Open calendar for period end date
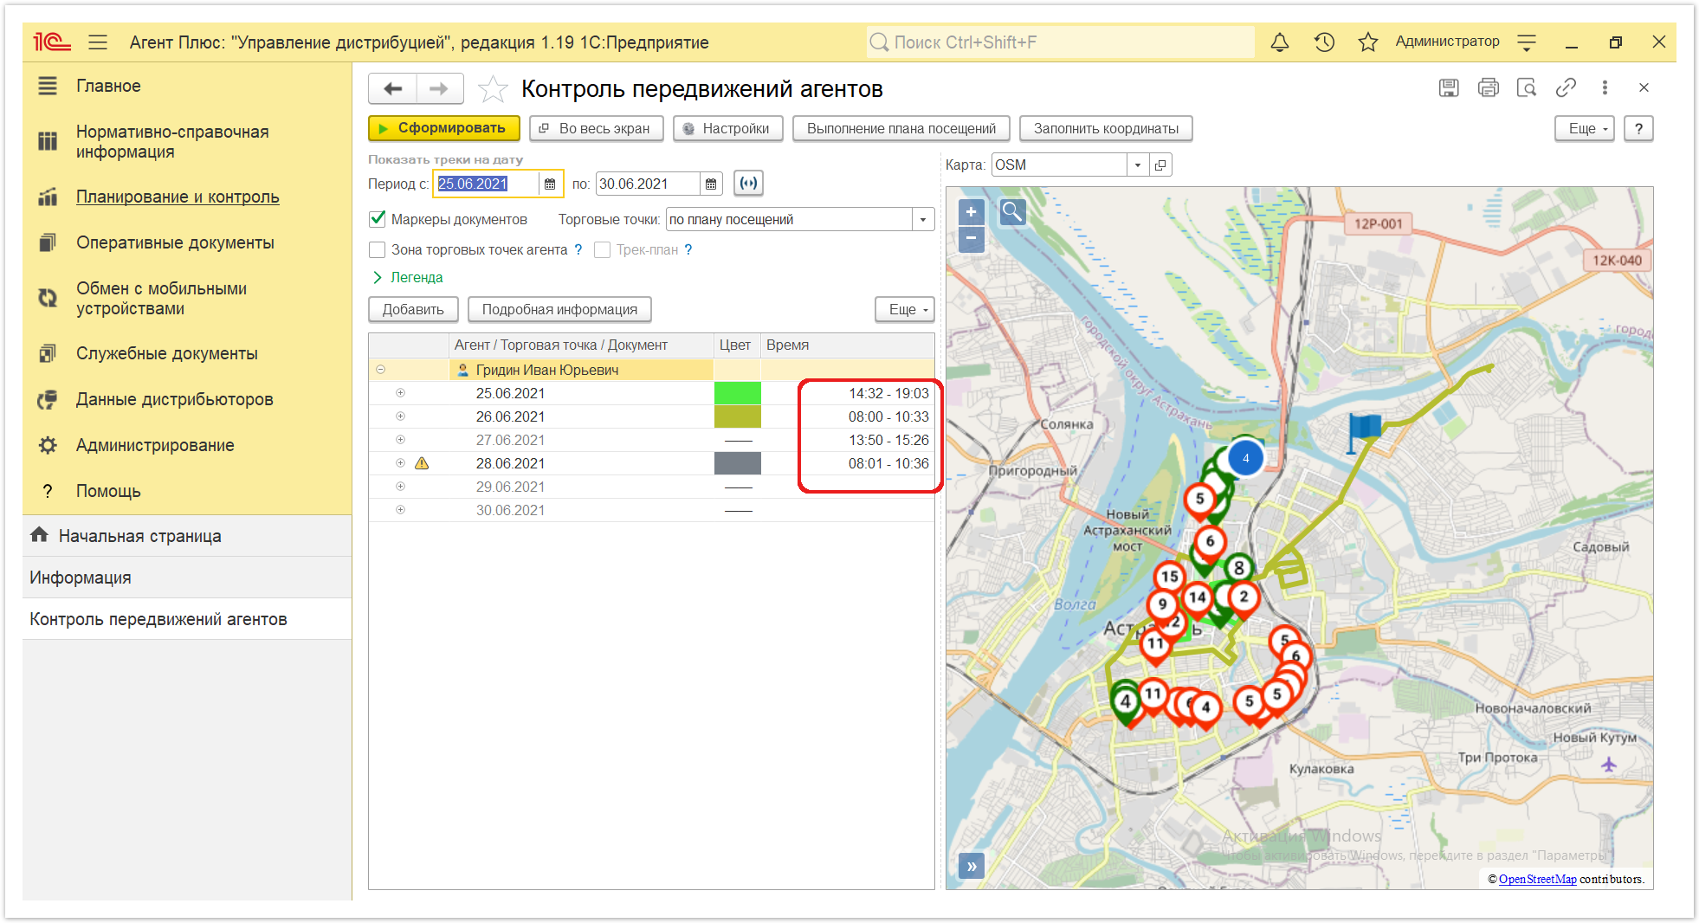This screenshot has height=923, width=1699. (711, 184)
